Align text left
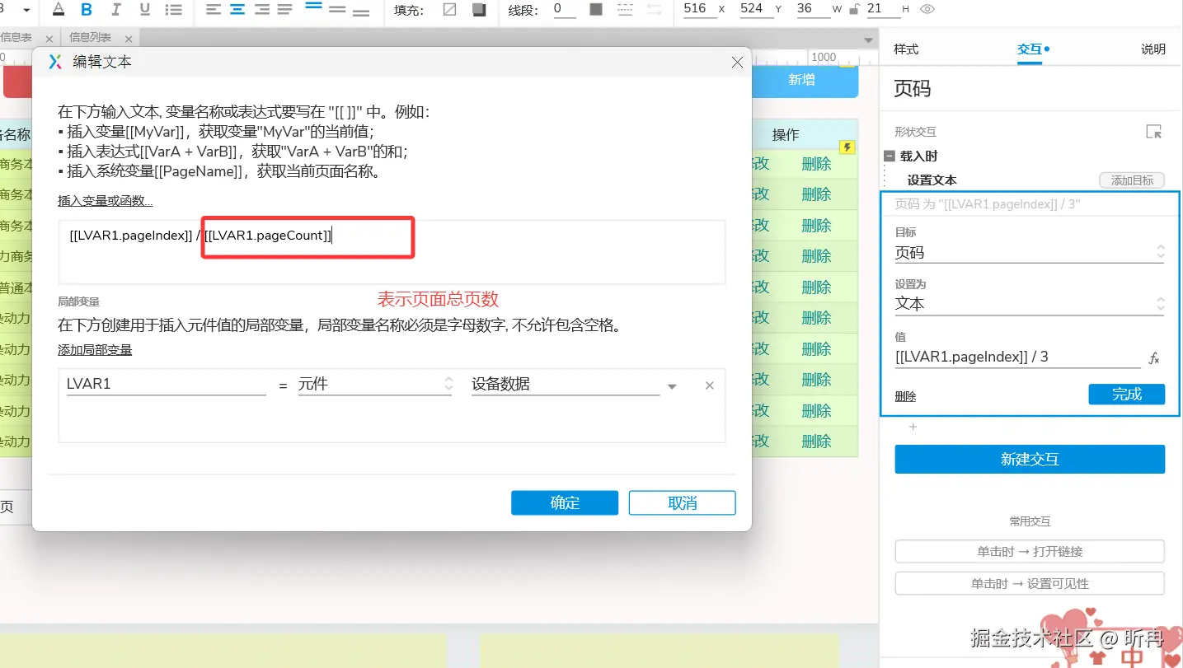Screen dimensions: 1183x668 214,10
